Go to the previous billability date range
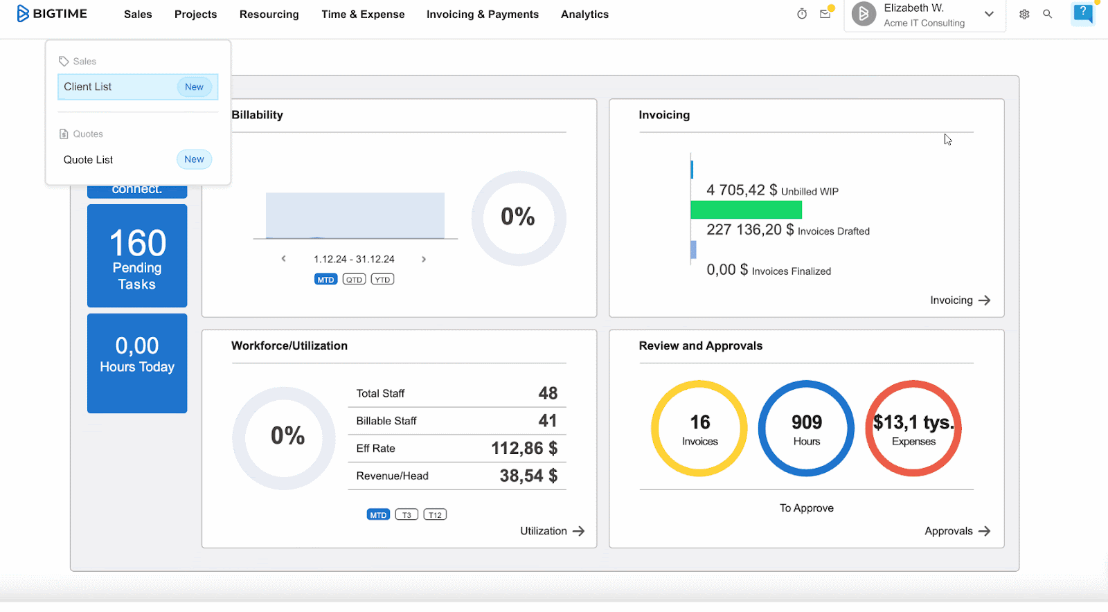1108x612 pixels. 283,259
